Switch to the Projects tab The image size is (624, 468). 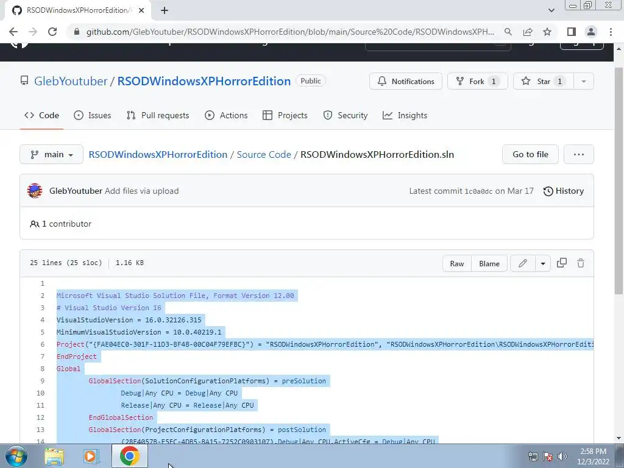pyautogui.click(x=285, y=115)
